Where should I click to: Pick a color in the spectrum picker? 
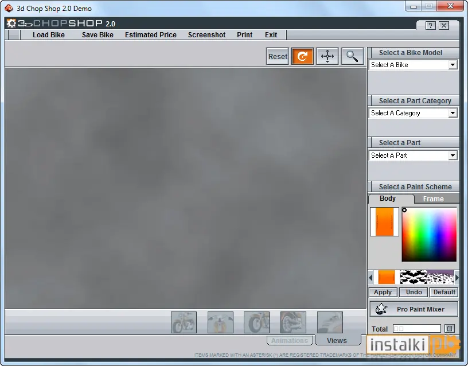click(429, 235)
